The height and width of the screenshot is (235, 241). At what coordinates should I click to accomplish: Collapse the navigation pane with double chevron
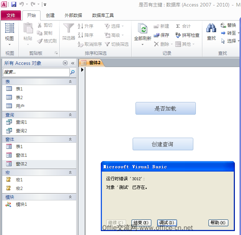[x=73, y=63]
